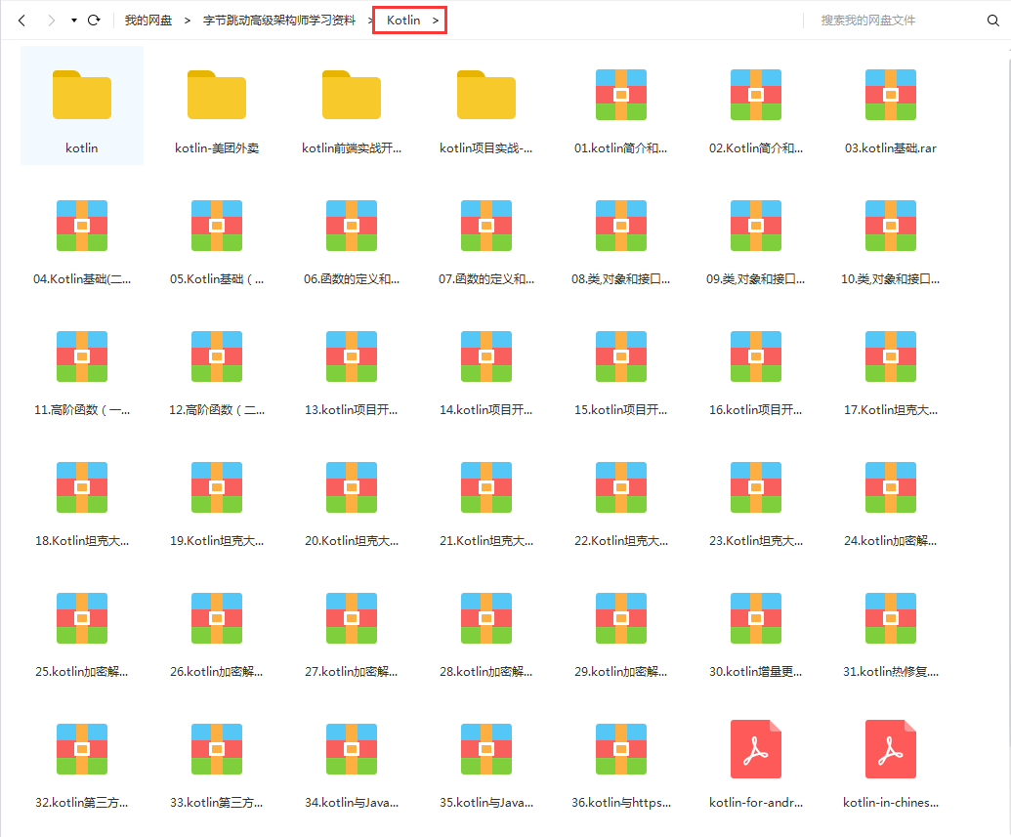1011x837 pixels.
Task: Select archive 36.kotlin与https...
Action: click(621, 760)
